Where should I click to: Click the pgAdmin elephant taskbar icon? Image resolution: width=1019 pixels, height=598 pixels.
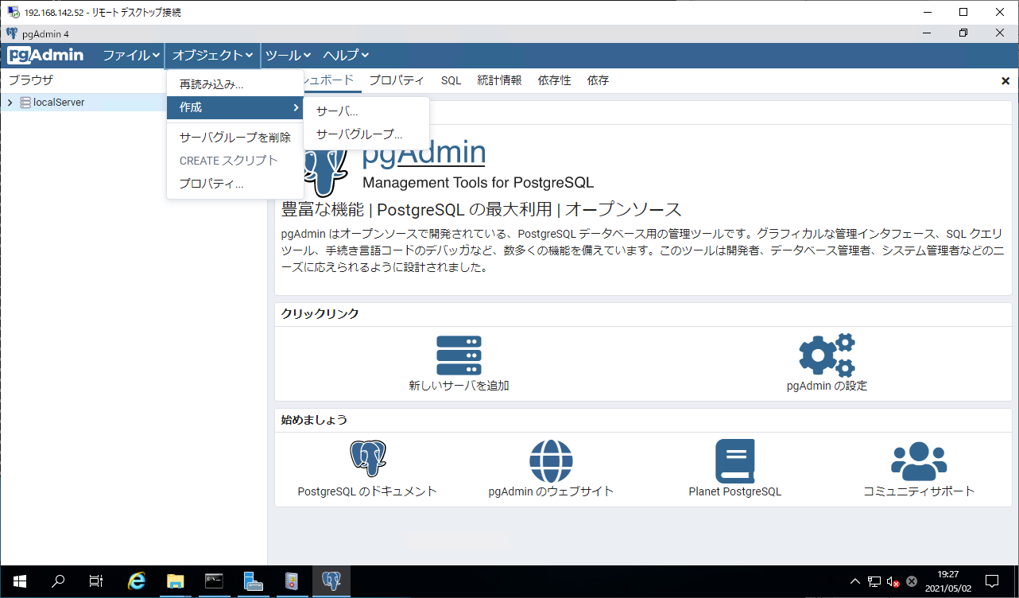[331, 581]
